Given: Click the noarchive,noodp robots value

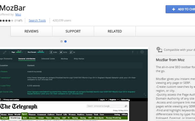Looking at the screenshot, I should pos(34,72).
